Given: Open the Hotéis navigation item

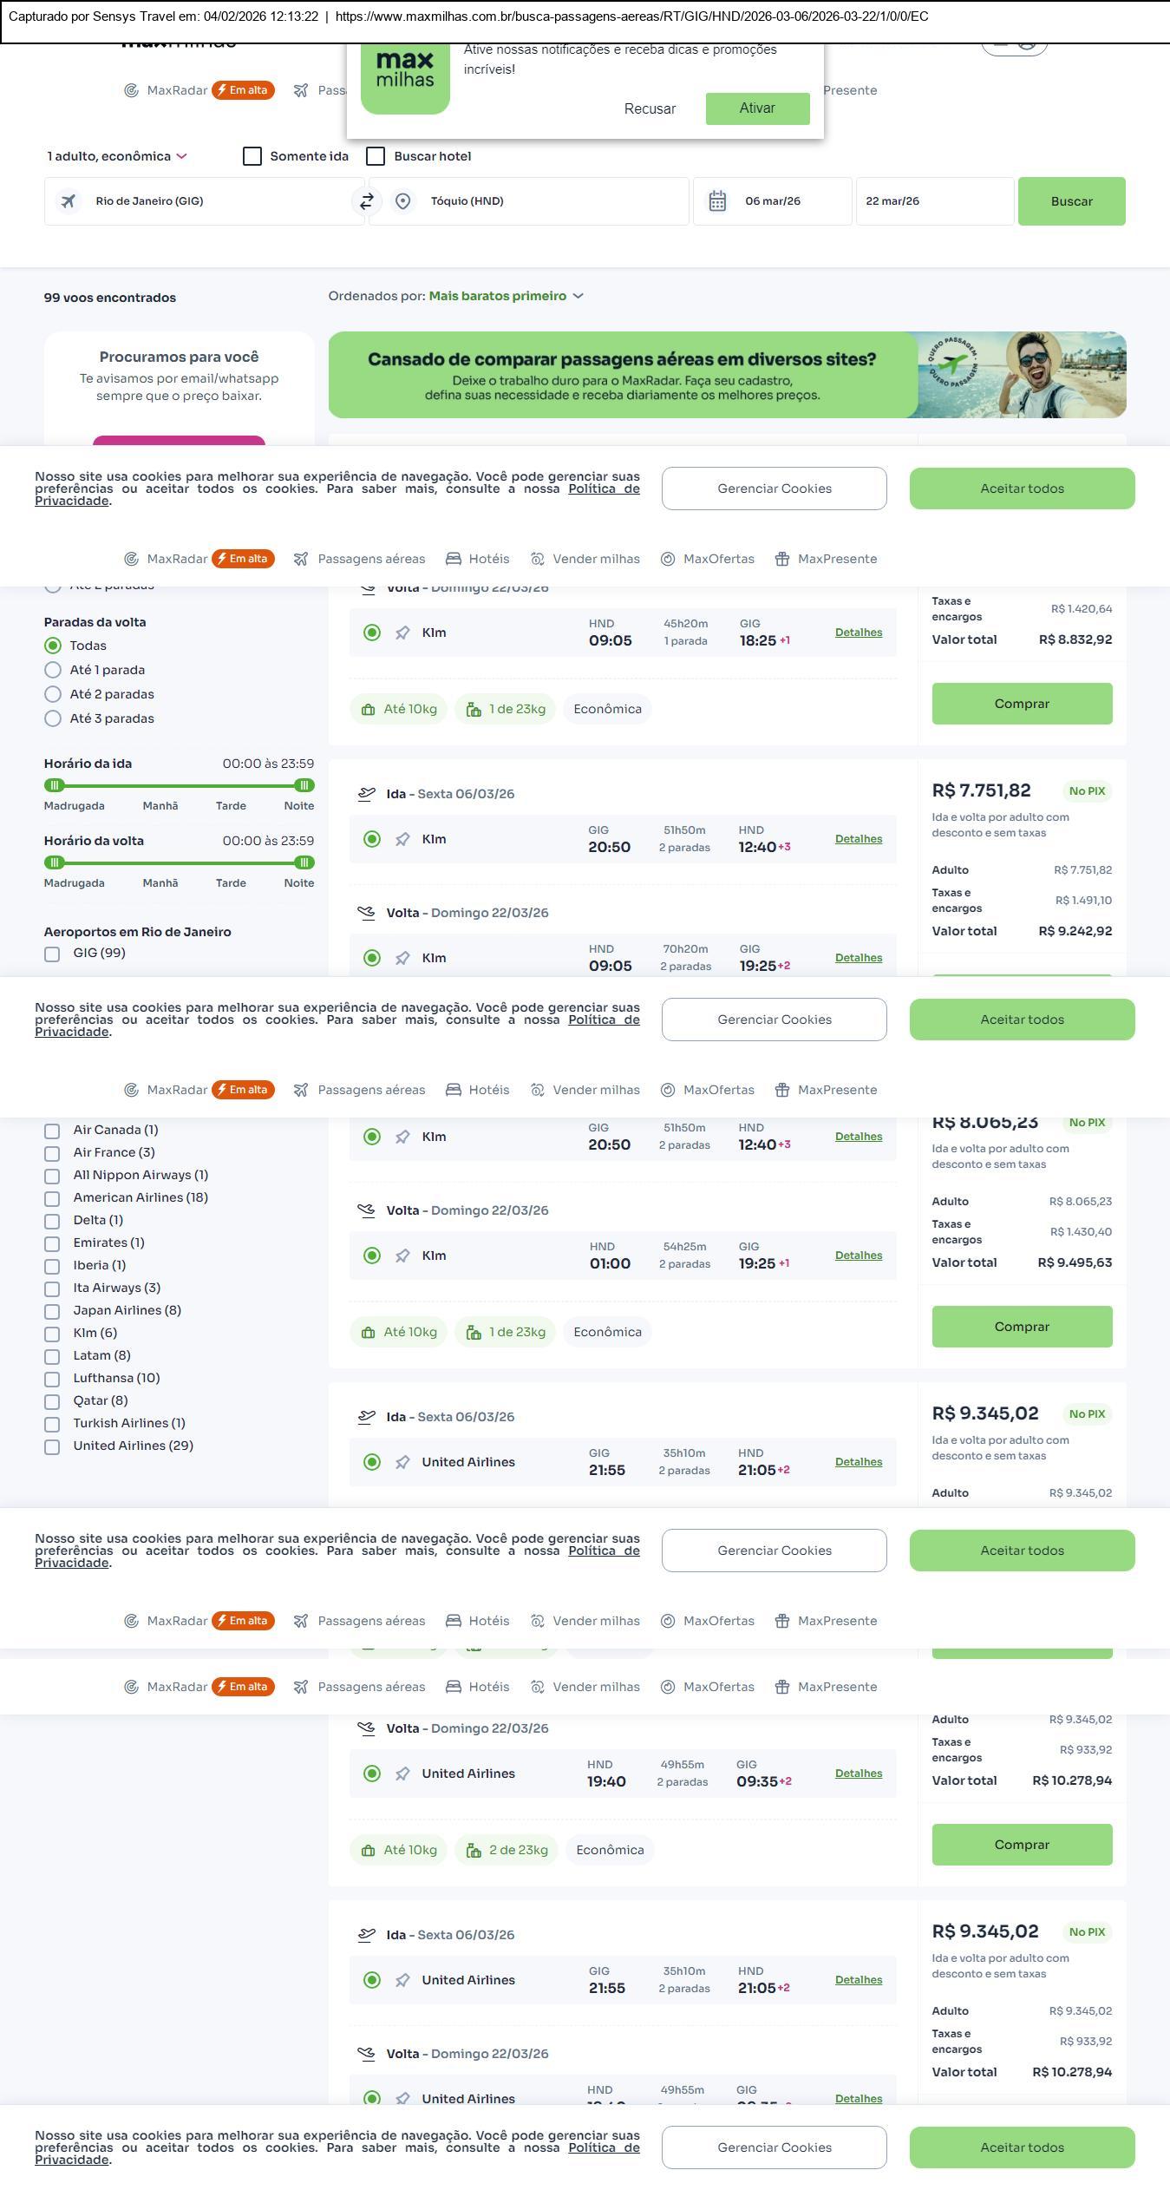Looking at the screenshot, I should pyautogui.click(x=478, y=559).
